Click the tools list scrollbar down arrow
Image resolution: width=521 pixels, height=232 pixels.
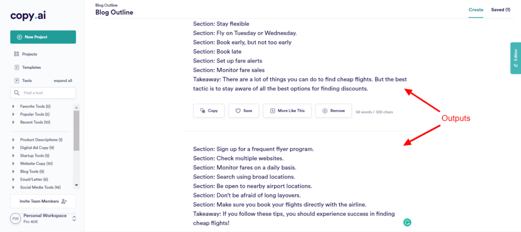click(x=76, y=185)
